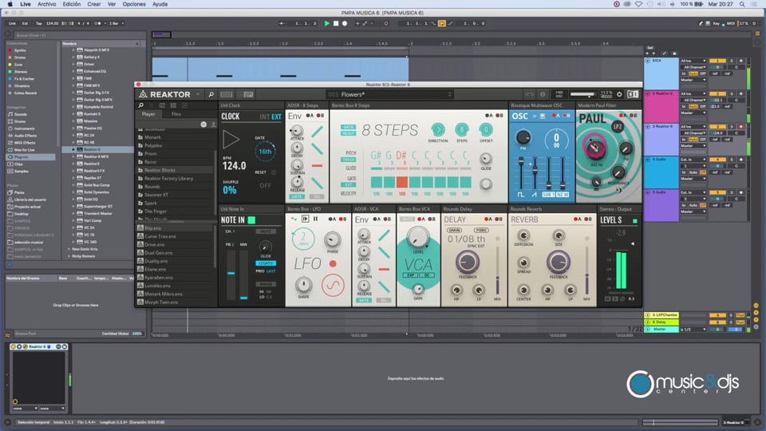Click the Glide knob in 8 Steps

(x=486, y=159)
